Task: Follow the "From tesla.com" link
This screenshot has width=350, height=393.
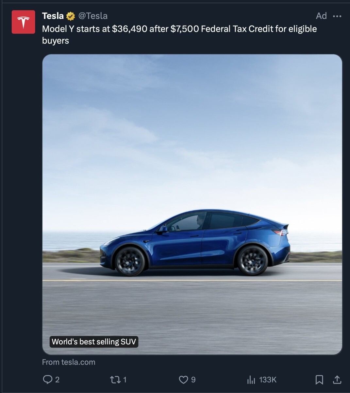Action: coord(69,362)
